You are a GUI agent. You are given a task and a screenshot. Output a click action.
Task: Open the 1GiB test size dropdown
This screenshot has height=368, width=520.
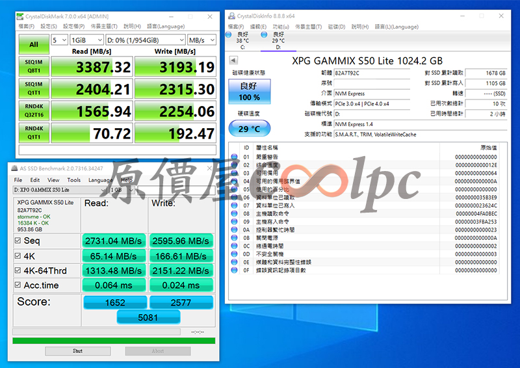pos(86,40)
